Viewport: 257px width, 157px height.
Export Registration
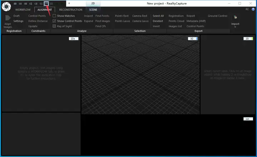click(x=176, y=16)
